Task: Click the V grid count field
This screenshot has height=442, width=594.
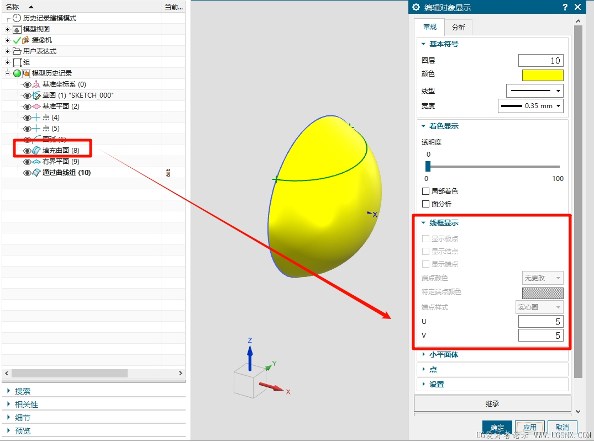Action: 540,336
